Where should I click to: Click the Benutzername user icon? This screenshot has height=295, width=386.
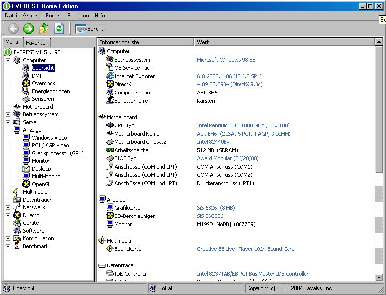(110, 101)
